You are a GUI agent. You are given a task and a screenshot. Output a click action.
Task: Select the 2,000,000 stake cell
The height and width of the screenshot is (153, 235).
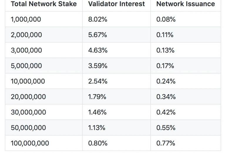click(x=26, y=35)
